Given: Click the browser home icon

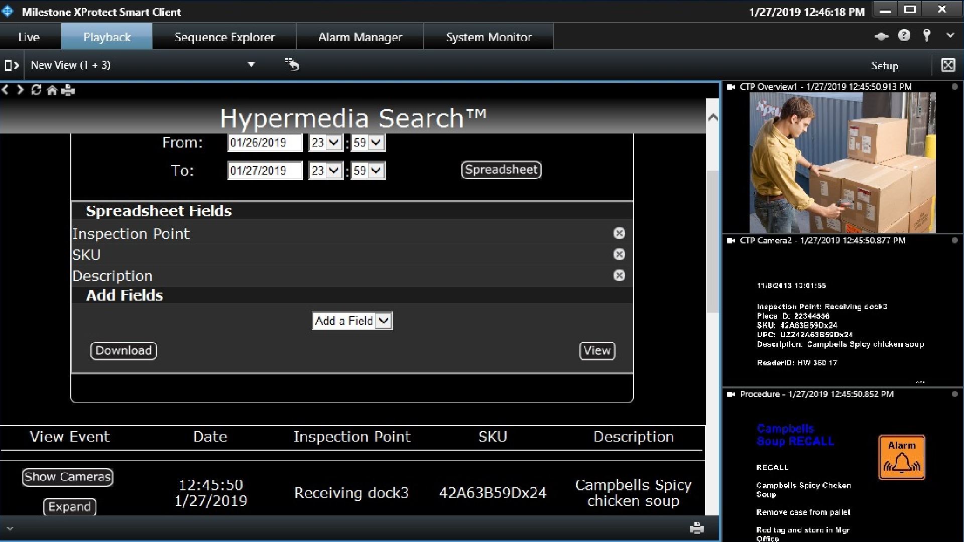Looking at the screenshot, I should (x=52, y=90).
